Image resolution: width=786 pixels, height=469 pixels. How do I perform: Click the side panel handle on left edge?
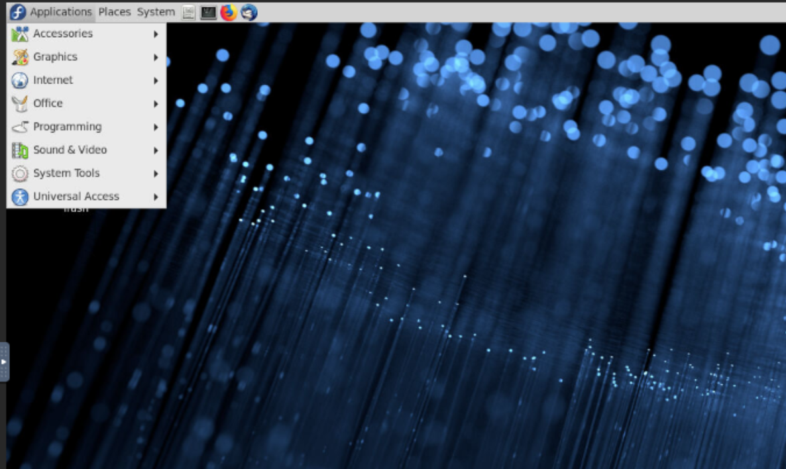pyautogui.click(x=4, y=362)
